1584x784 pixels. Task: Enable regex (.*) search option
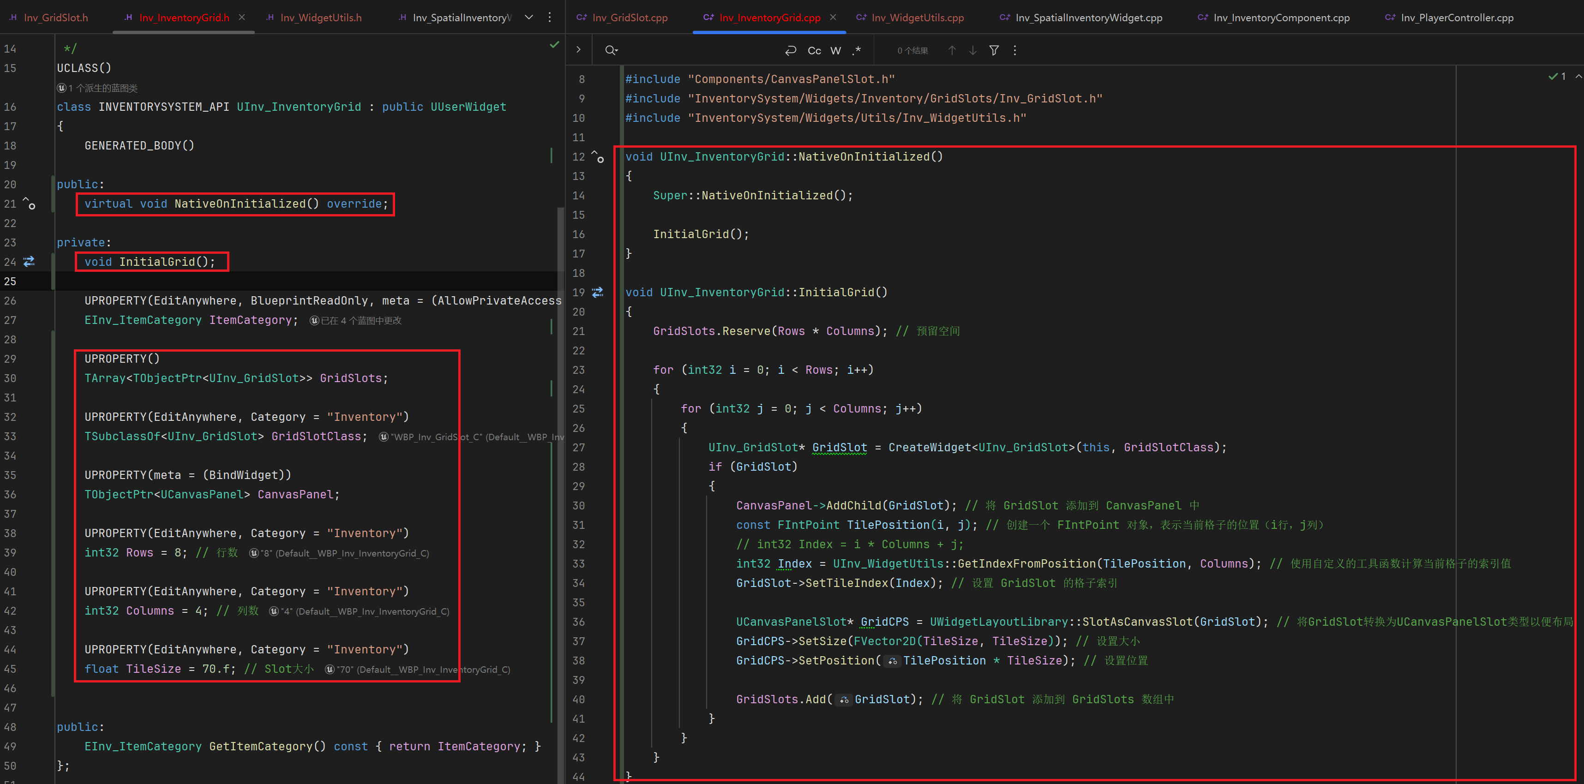coord(857,50)
